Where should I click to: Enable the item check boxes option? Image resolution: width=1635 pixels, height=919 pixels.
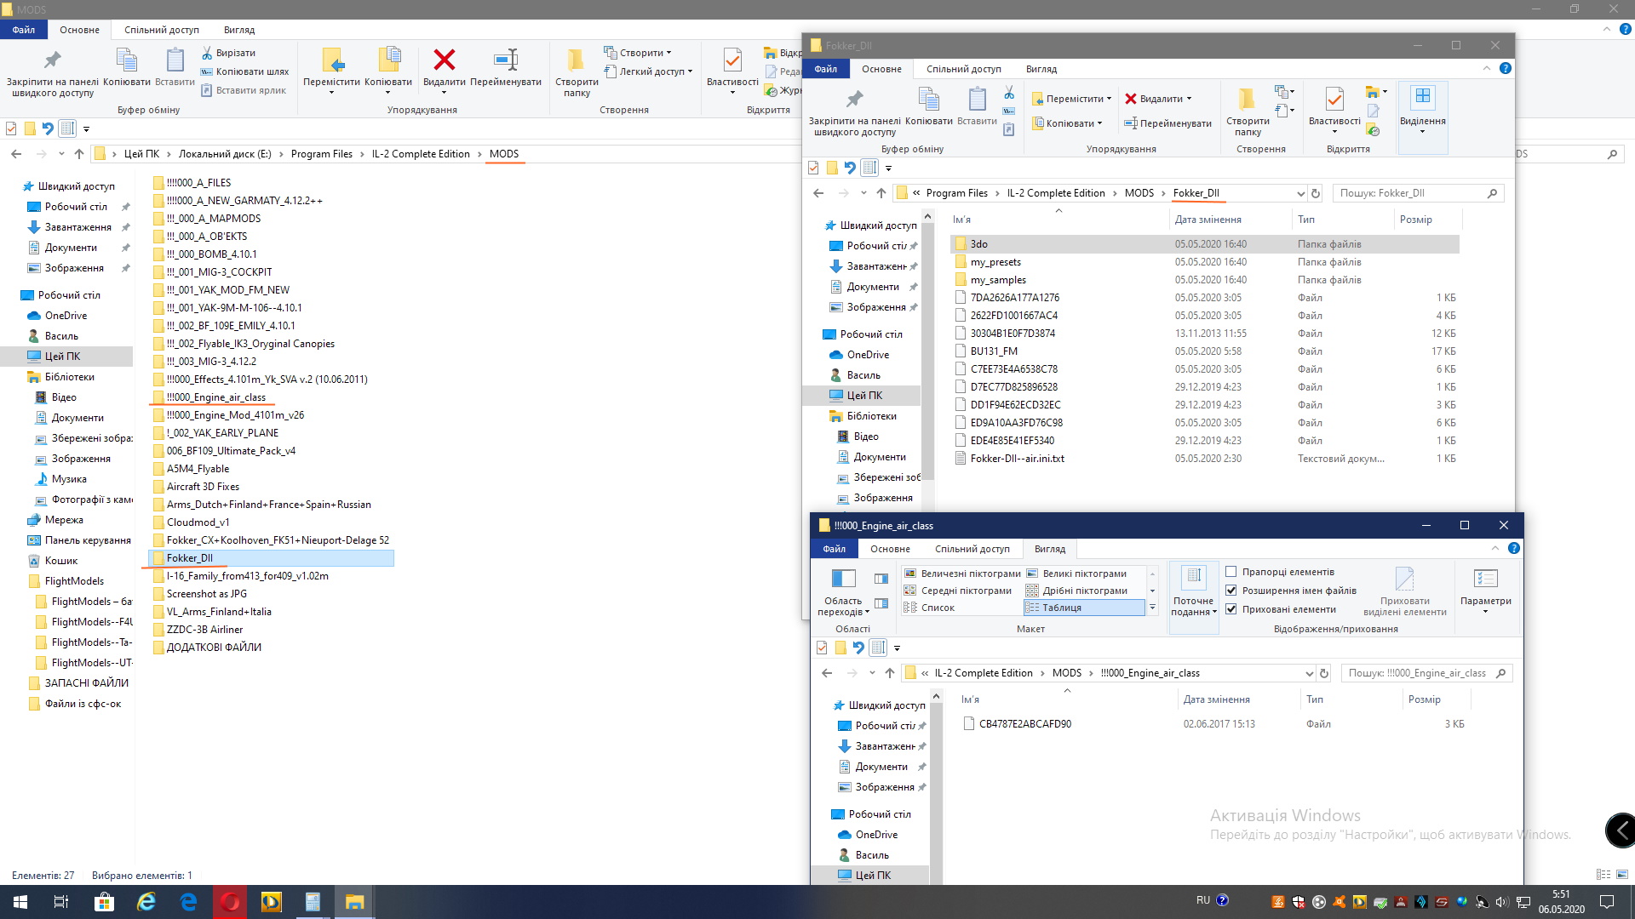pyautogui.click(x=1231, y=572)
